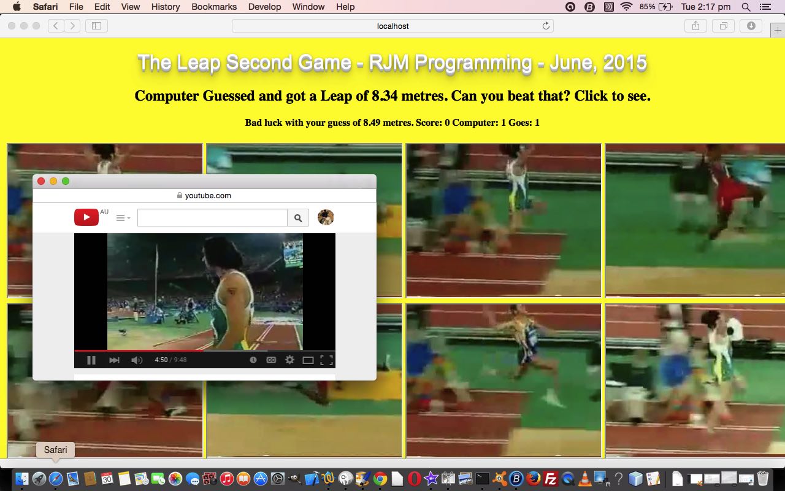This screenshot has height=491, width=785.
Task: Open FileZilla from the Dock
Action: click(551, 479)
